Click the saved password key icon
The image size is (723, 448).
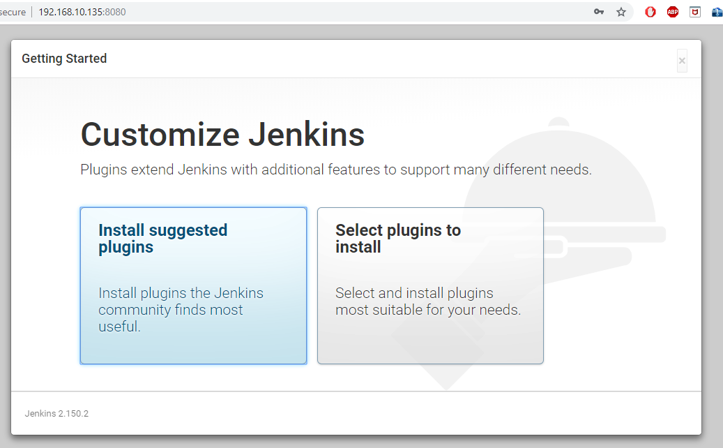point(598,12)
